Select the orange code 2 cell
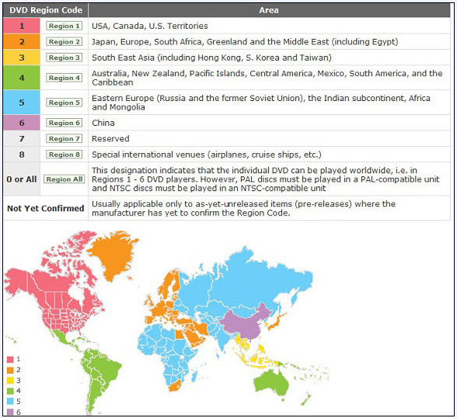The height and width of the screenshot is (418, 457). point(22,42)
